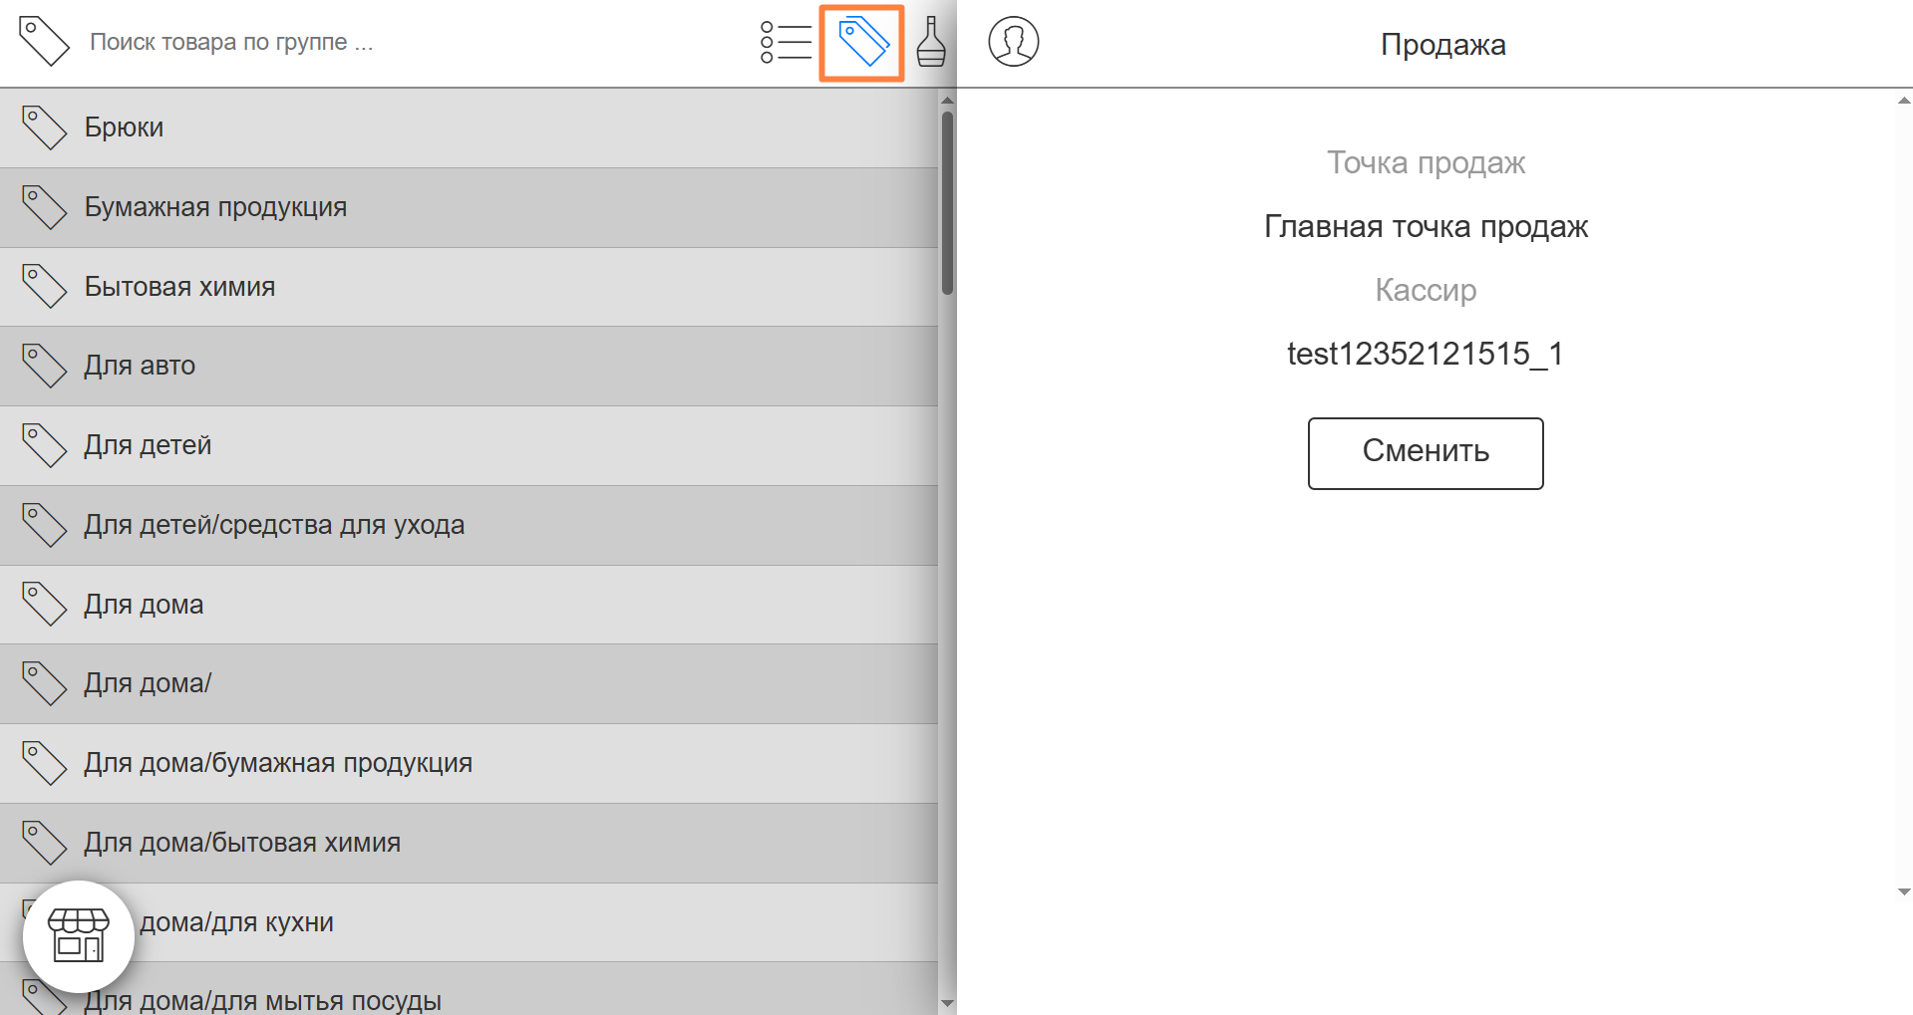Select the Для дома group

click(469, 605)
